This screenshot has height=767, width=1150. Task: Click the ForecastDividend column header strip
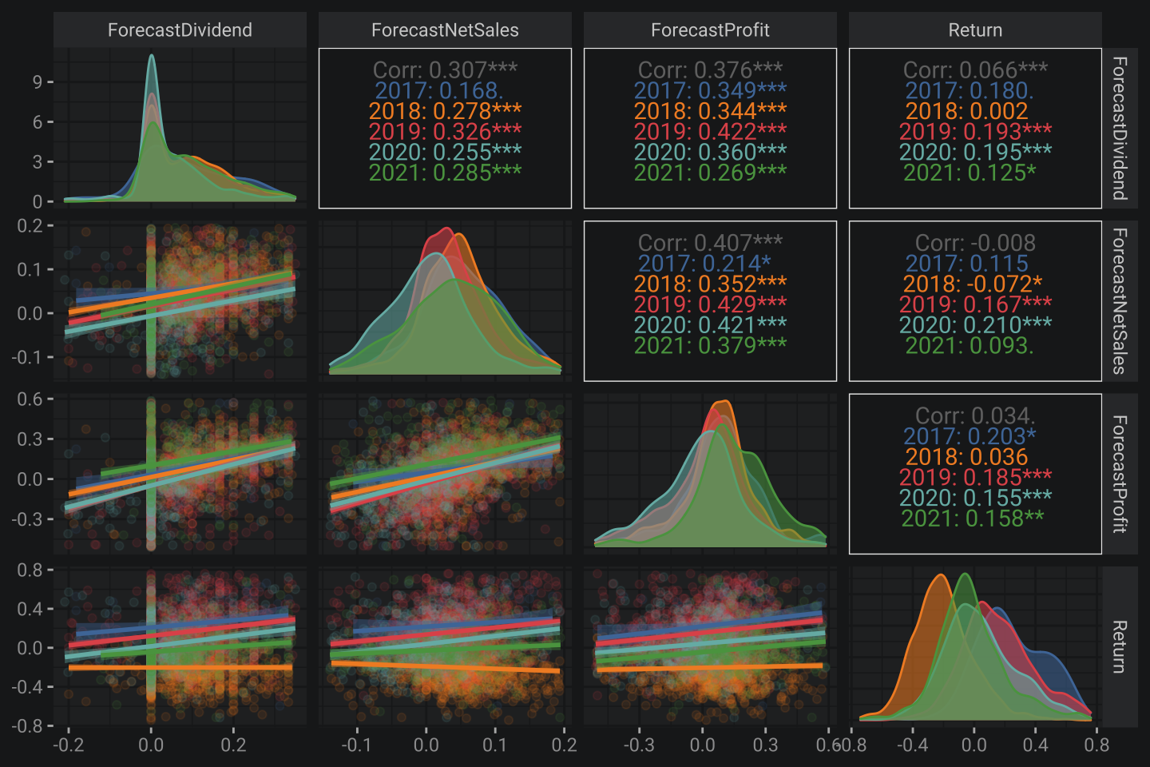pyautogui.click(x=180, y=30)
